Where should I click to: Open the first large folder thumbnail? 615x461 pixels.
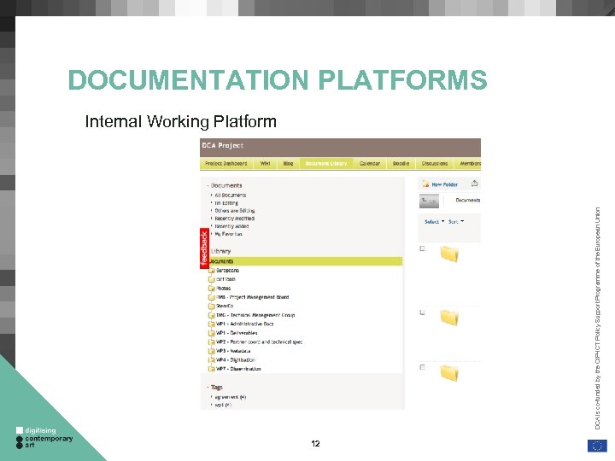coord(449,254)
